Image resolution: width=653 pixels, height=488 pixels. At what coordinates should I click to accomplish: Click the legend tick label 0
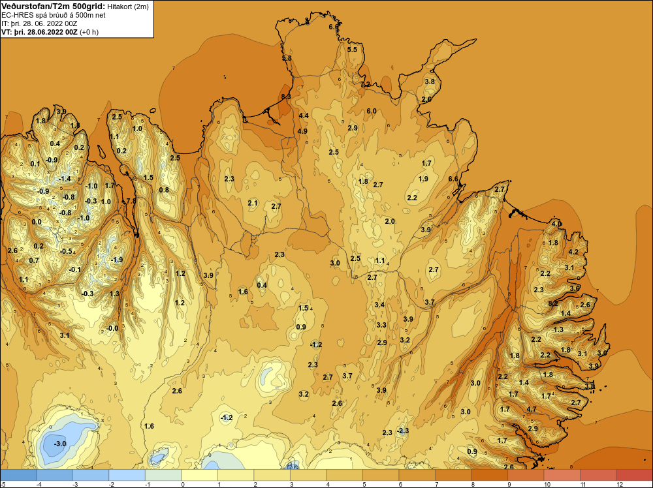pos(183,484)
